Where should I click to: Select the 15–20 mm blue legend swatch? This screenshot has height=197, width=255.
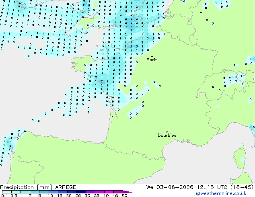[x=62, y=192]
